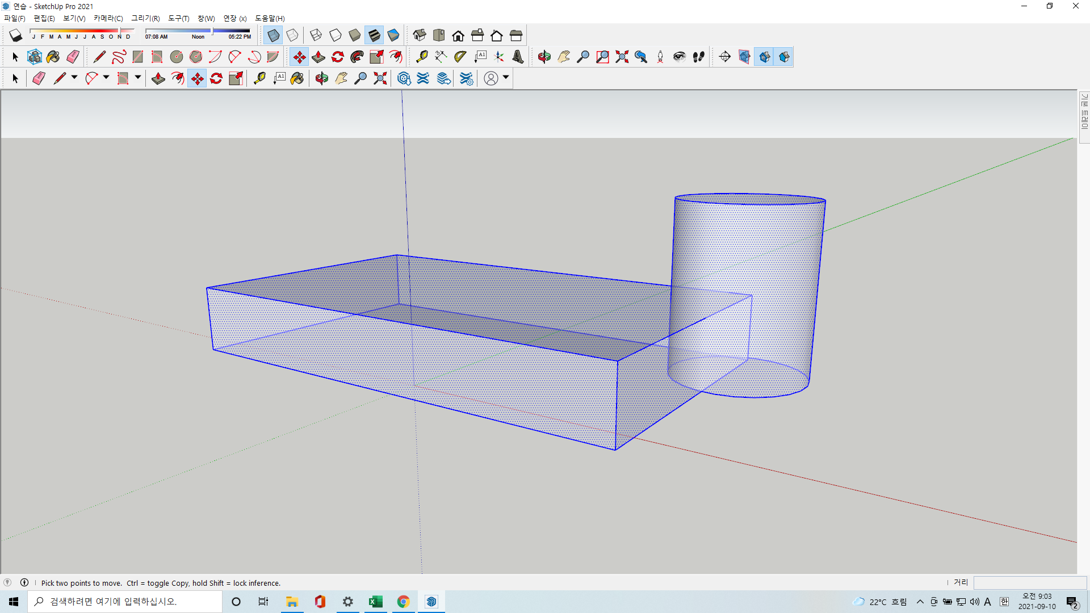Expand arc tool dropdown arrow in bottom toolbar
This screenshot has height=613, width=1090.
click(x=106, y=78)
